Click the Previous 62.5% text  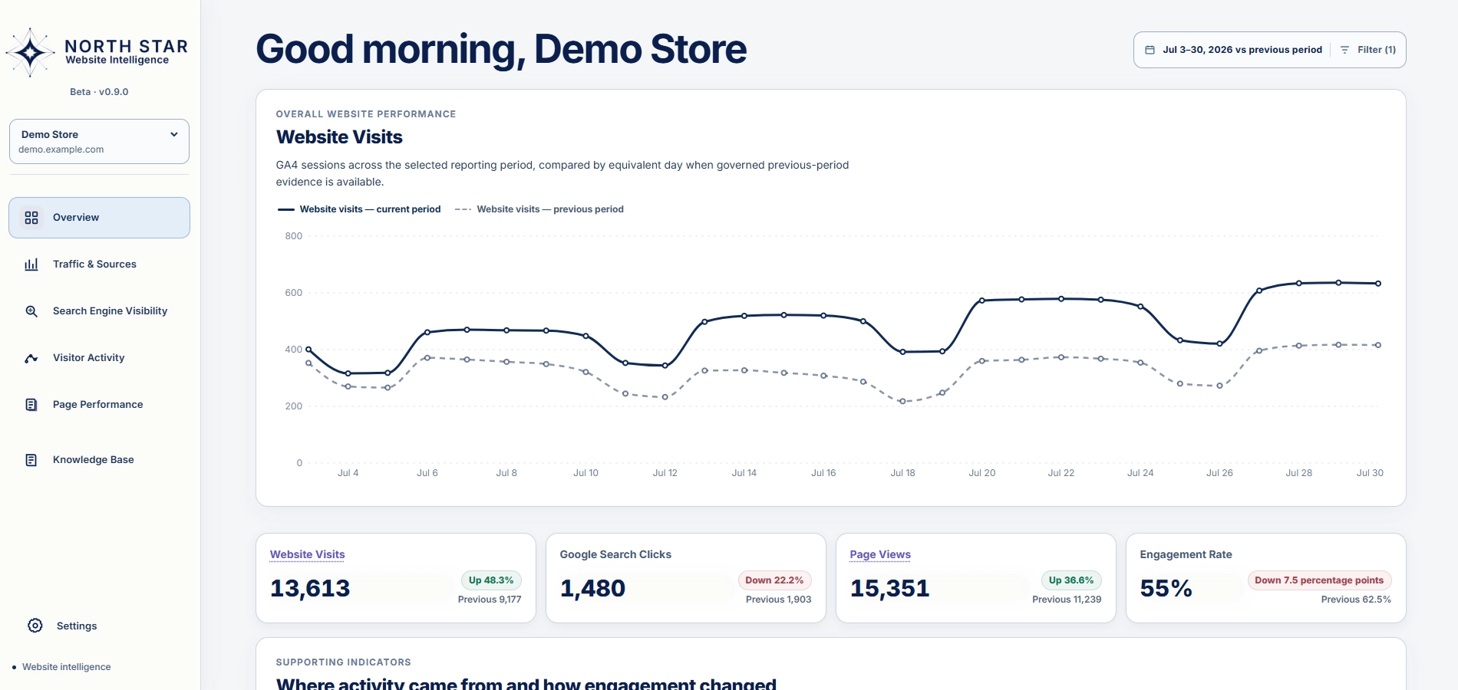[x=1356, y=600]
